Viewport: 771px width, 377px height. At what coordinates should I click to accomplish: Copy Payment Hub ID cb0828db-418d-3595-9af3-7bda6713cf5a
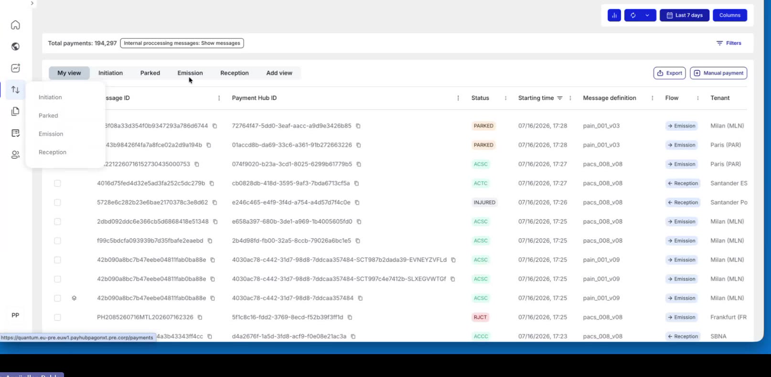[x=356, y=183]
